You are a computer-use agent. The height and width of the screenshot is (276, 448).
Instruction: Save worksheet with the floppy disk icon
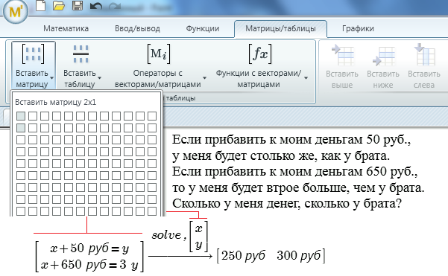coord(78,5)
